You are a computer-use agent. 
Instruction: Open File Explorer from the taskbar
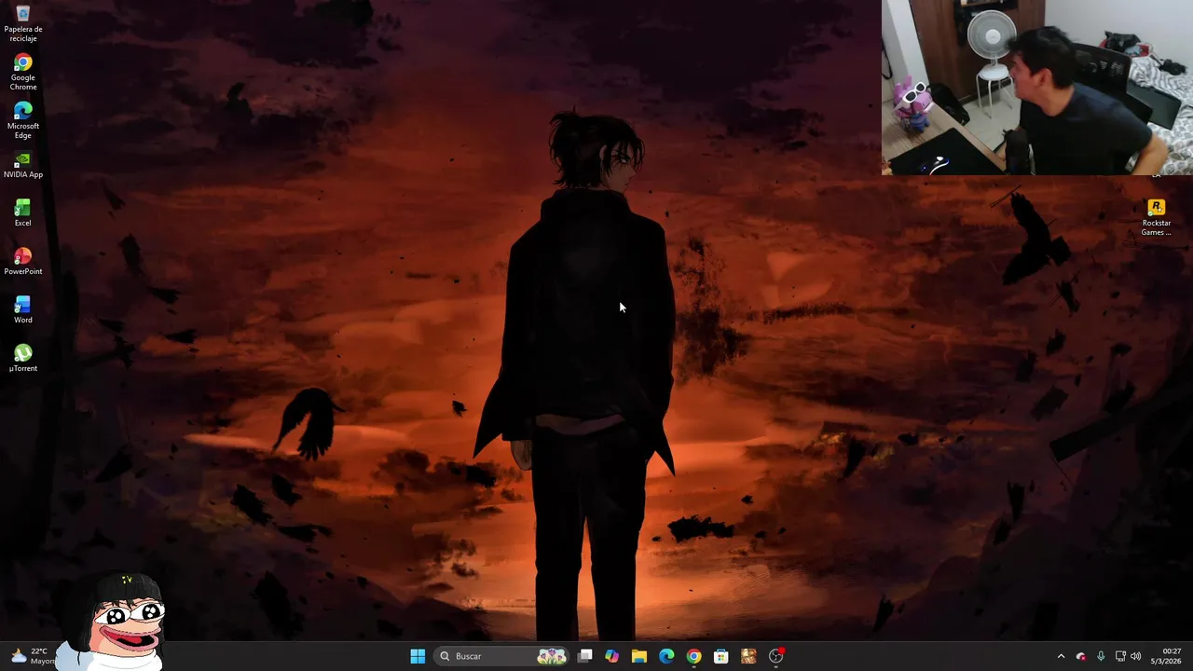639,656
